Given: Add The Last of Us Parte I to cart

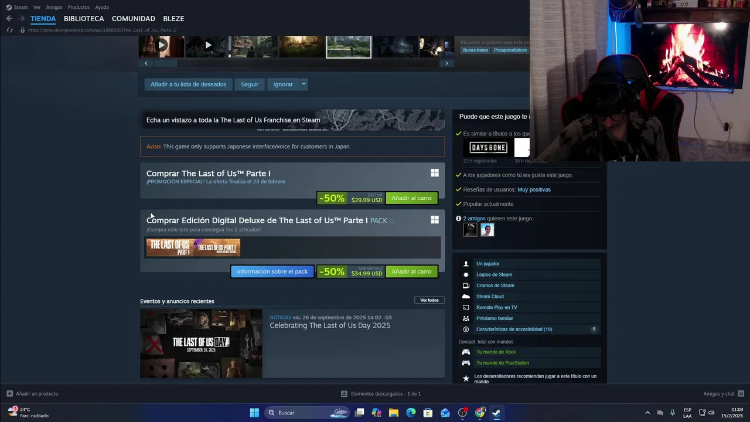Looking at the screenshot, I should click(411, 198).
